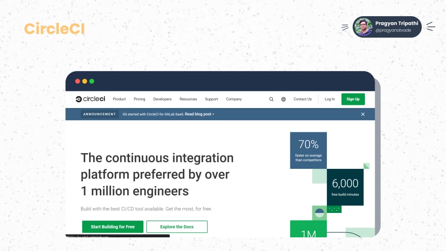Viewport: 446px width, 251px height.
Task: Dismiss the announcement banner with X
Action: pos(363,114)
